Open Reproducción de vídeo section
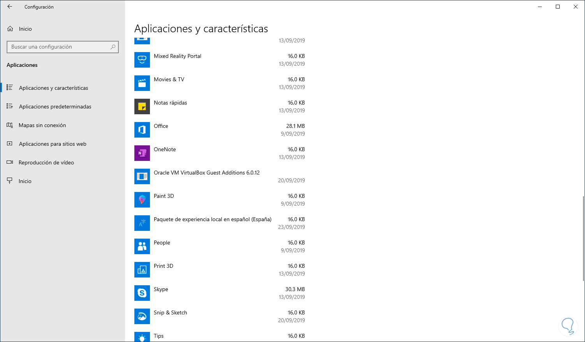Image resolution: width=585 pixels, height=342 pixels. coord(62,162)
